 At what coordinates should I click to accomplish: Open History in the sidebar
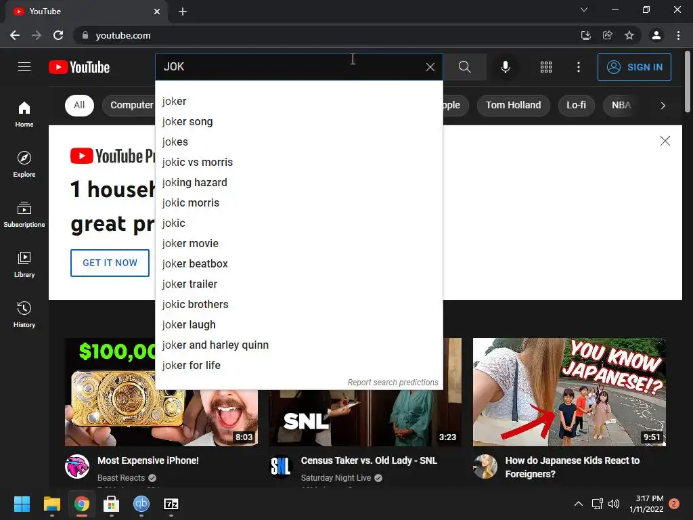click(24, 314)
